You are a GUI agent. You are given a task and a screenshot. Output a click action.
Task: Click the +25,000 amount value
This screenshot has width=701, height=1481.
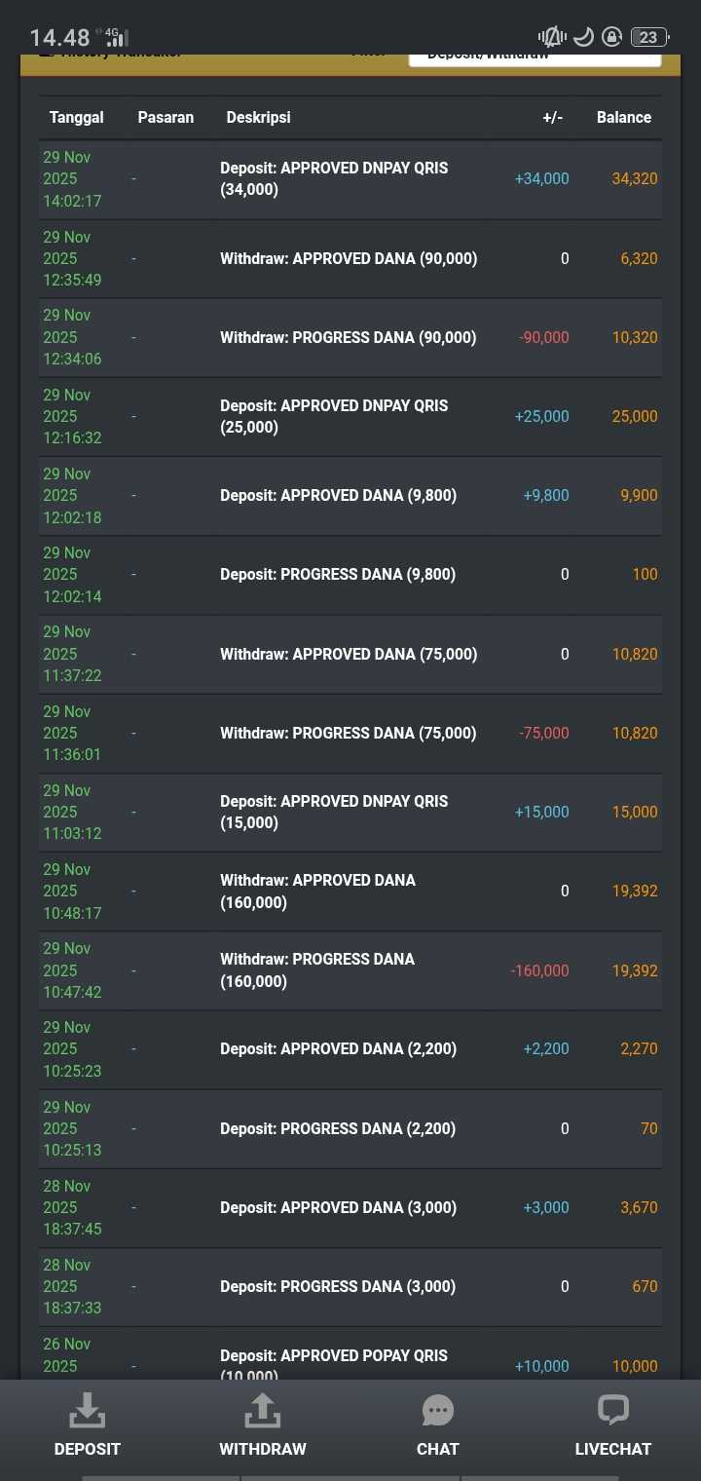(x=541, y=416)
